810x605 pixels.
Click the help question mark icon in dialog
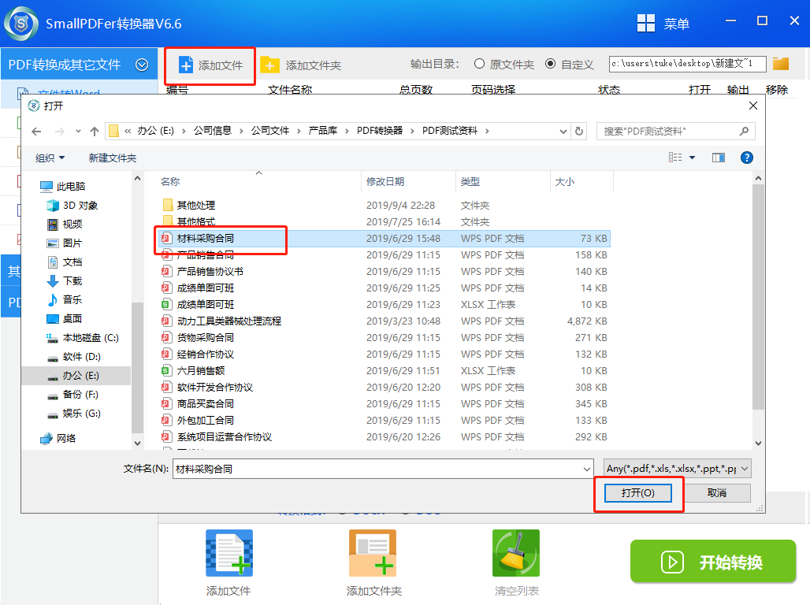745,157
